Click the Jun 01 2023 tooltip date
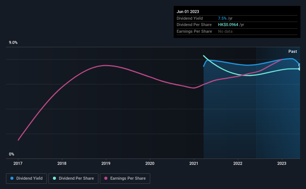306x189 pixels. (x=188, y=12)
